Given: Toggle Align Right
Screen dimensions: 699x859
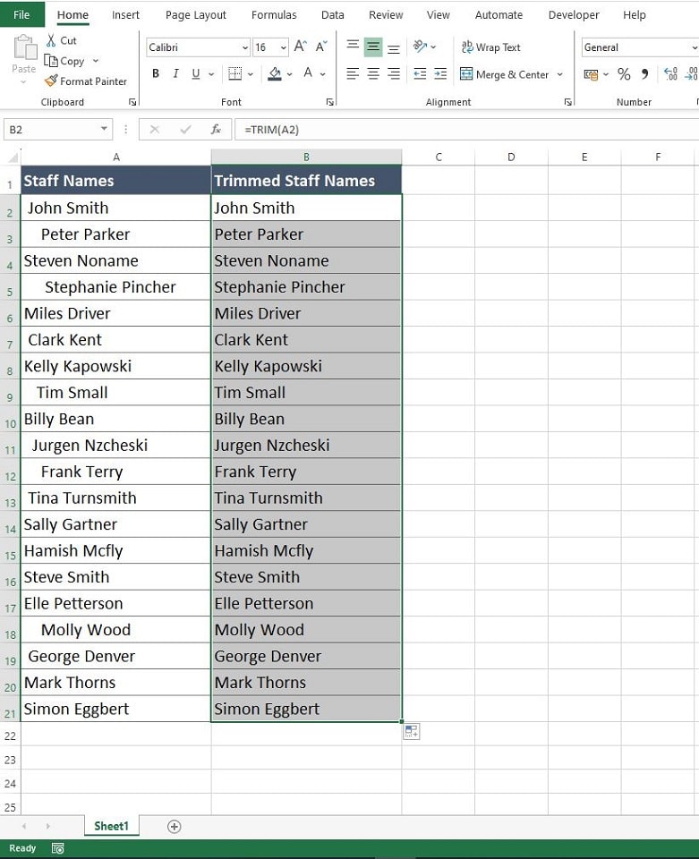Looking at the screenshot, I should coord(393,73).
